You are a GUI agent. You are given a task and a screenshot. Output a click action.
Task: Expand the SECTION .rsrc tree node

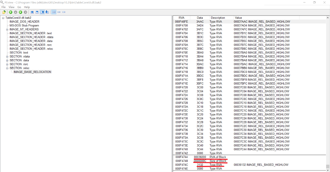[7, 64]
